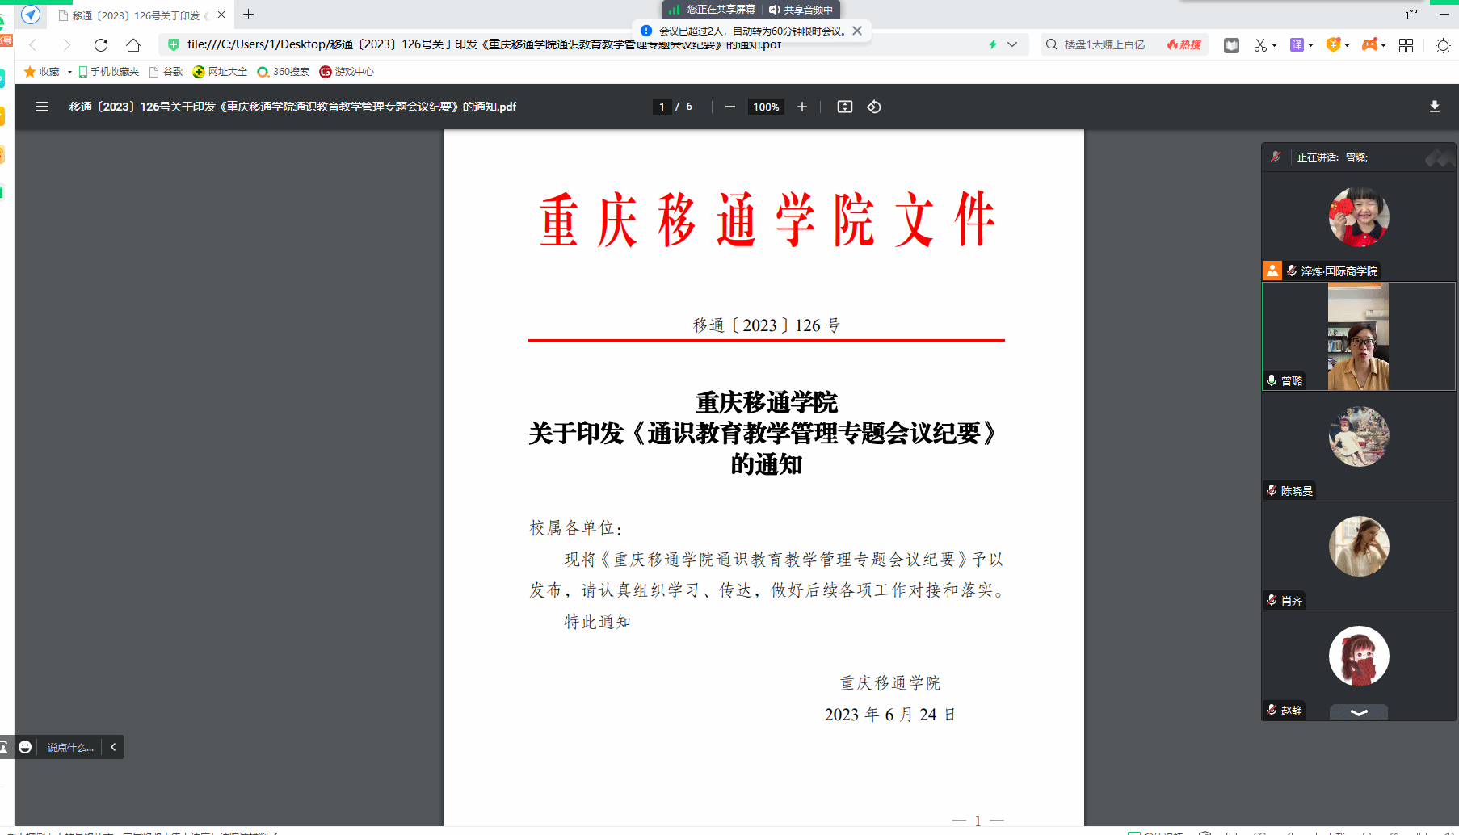The image size is (1459, 835).
Task: Toggle the PDF sidebar menu
Action: click(42, 107)
